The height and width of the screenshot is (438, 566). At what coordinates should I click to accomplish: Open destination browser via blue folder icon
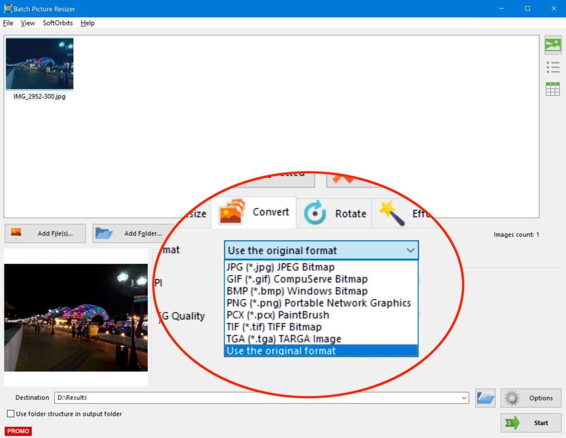coord(485,398)
